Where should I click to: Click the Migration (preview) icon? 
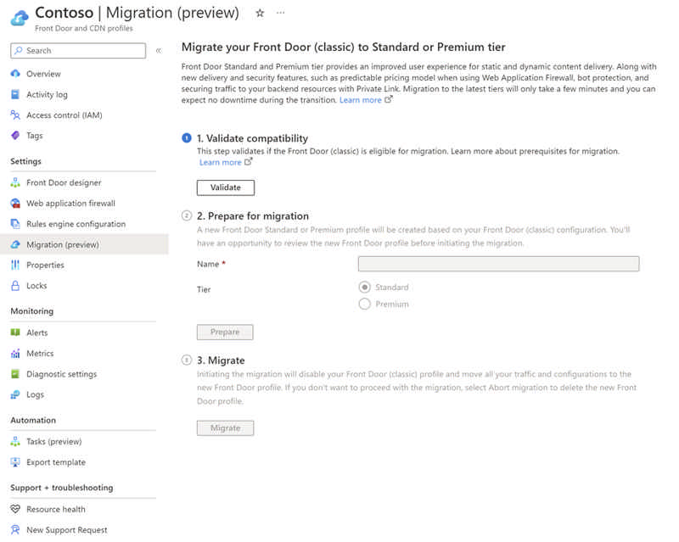point(15,244)
